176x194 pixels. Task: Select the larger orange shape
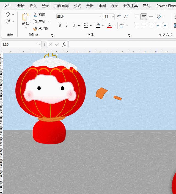pos(101,93)
